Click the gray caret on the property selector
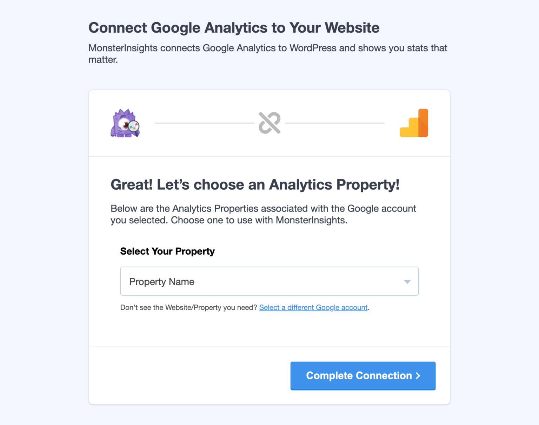The image size is (539, 425). click(407, 281)
